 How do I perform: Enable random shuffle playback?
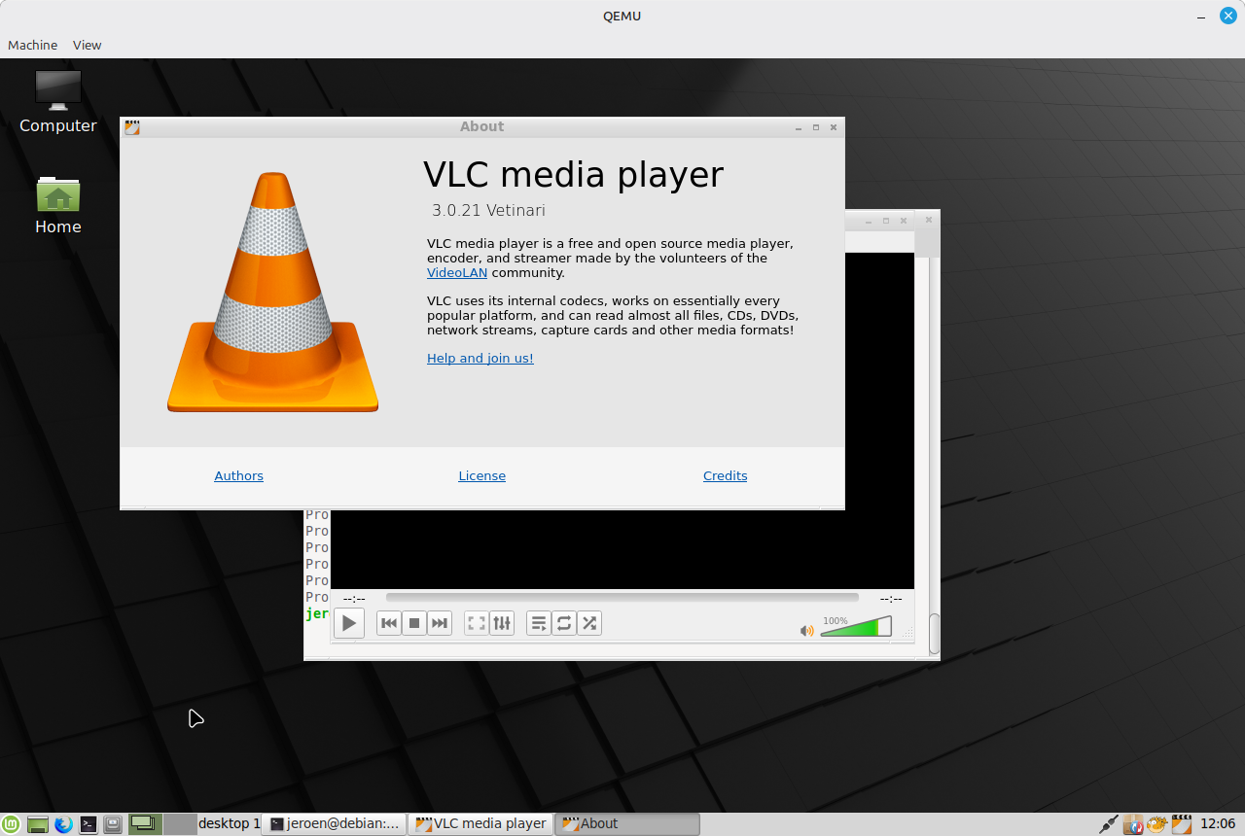589,623
